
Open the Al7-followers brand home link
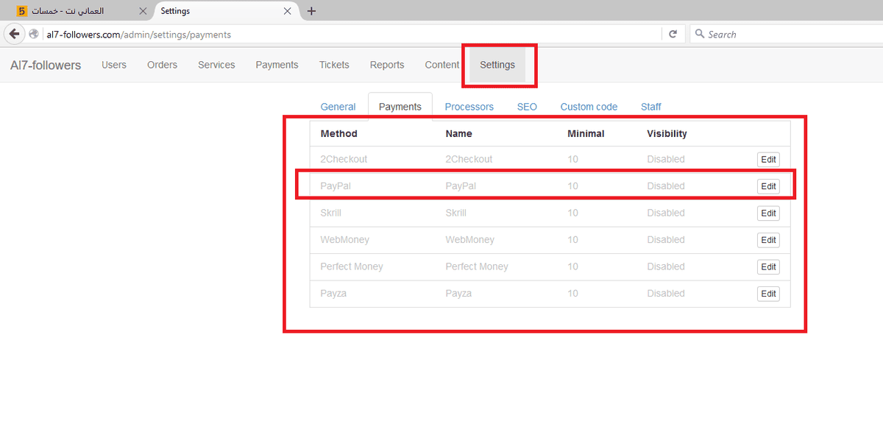pos(46,65)
